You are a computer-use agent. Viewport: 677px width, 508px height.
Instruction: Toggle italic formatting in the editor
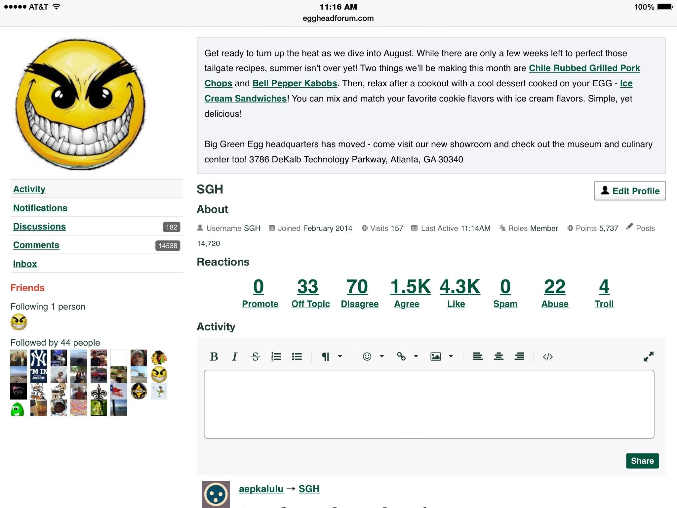[x=235, y=357]
